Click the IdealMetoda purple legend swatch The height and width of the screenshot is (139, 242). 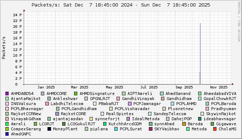coord(128,119)
